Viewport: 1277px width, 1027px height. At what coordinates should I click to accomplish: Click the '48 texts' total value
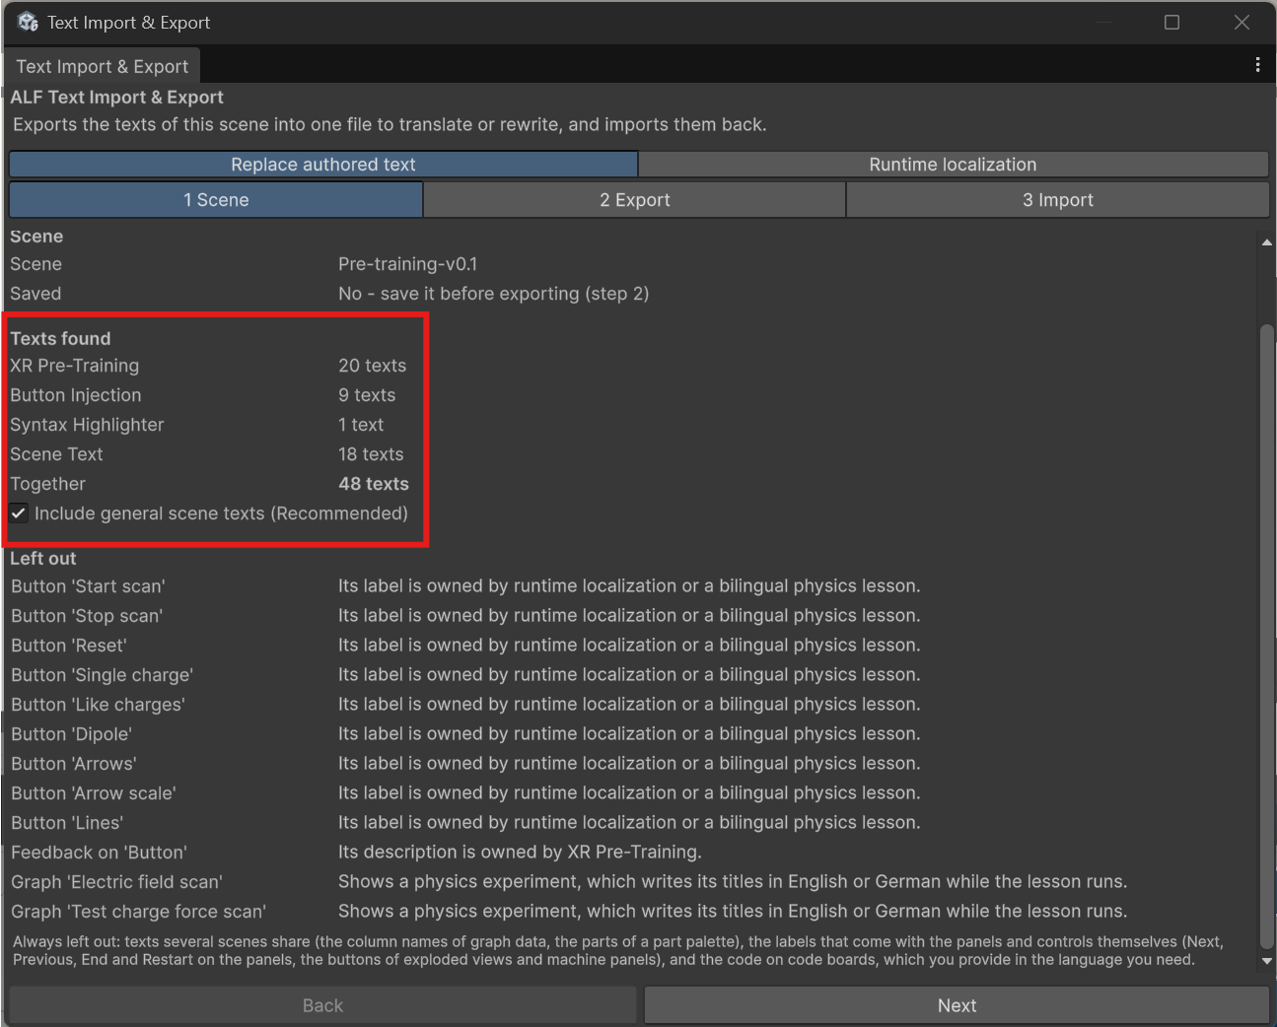374,484
